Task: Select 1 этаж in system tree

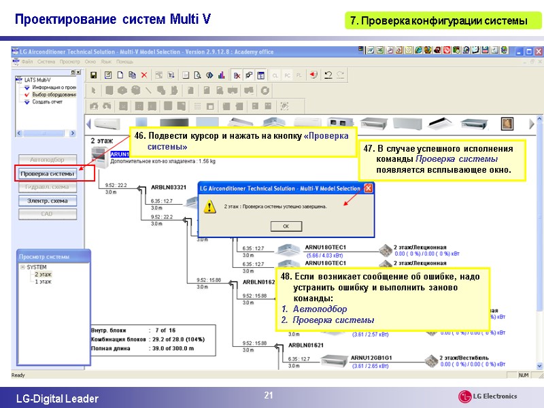Action: [x=43, y=282]
